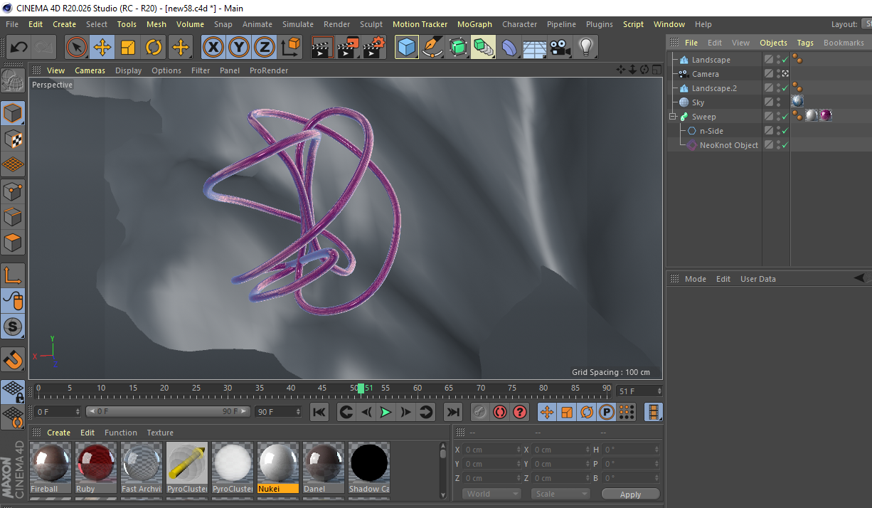This screenshot has width=872, height=508.
Task: Open the World coordinate dropdown
Action: [x=491, y=494]
